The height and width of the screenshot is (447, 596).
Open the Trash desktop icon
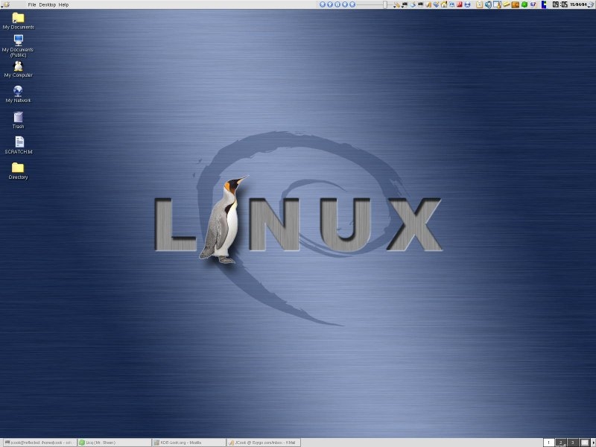(x=18, y=117)
